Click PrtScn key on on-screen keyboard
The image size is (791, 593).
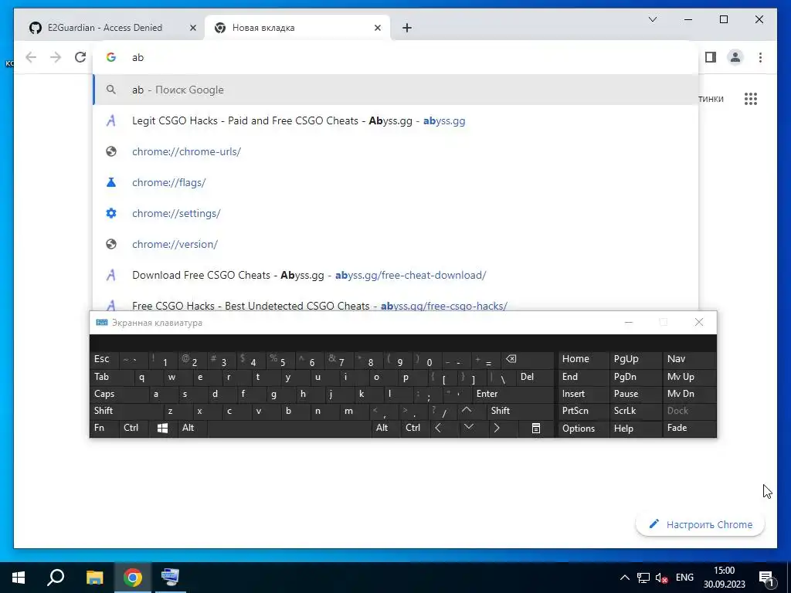(582, 411)
